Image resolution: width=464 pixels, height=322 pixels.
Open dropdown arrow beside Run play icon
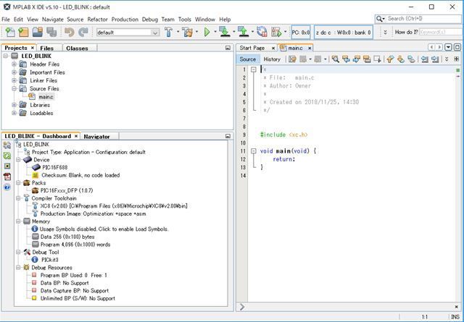tap(215, 32)
